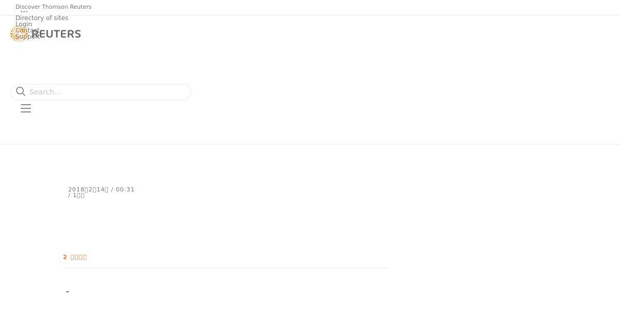
Task: Click the 2018 article date text
Action: (88, 189)
